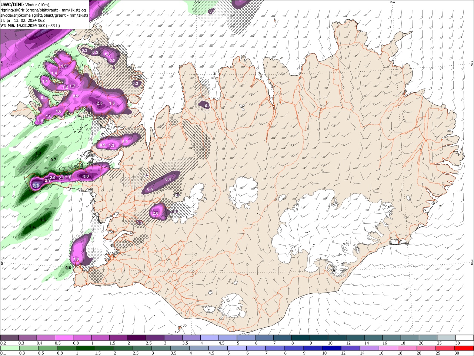
Task: Pick rain legend swatch between 14 and 16
Action: coord(369,348)
